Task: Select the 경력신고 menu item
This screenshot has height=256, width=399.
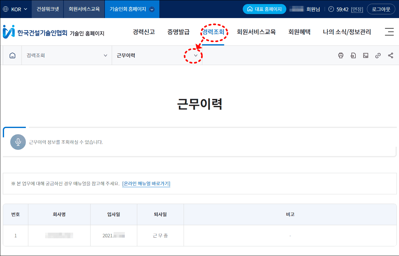Action: 143,32
